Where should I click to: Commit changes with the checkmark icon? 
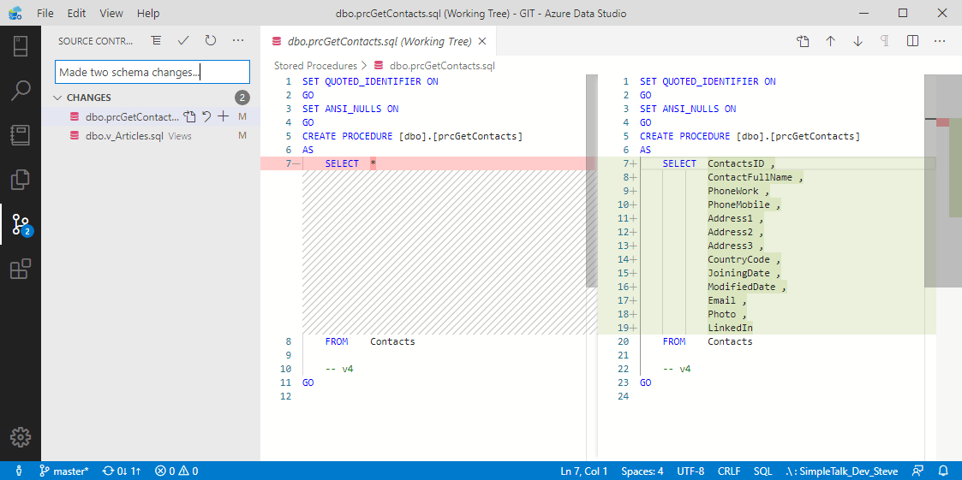(182, 41)
